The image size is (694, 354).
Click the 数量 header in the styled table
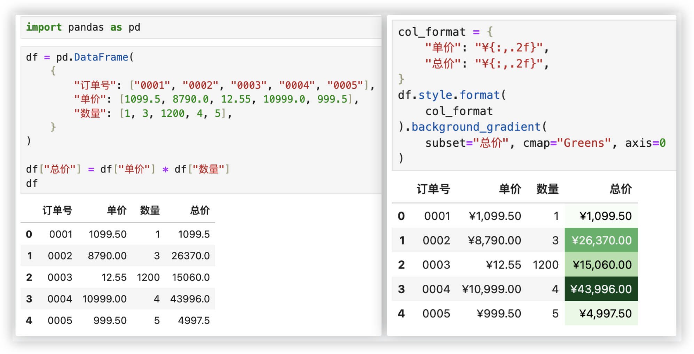(x=547, y=189)
